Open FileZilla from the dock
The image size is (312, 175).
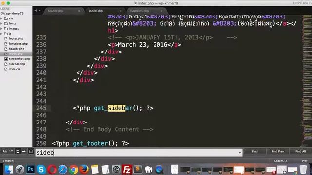pos(127,170)
